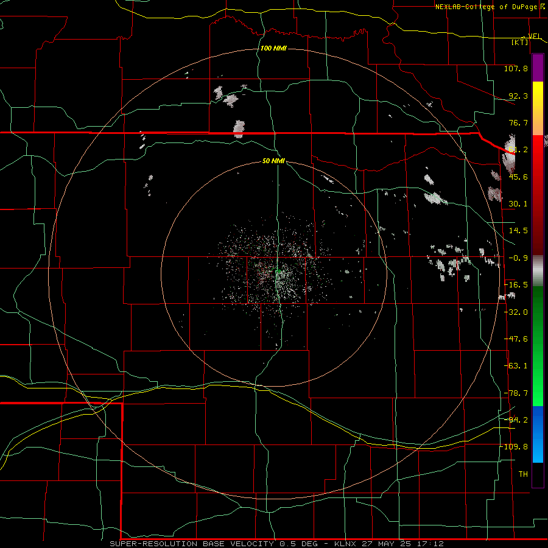Image resolution: width=548 pixels, height=548 pixels.
Task: Click the 45.6 velocity scale value
Action: 518,177
